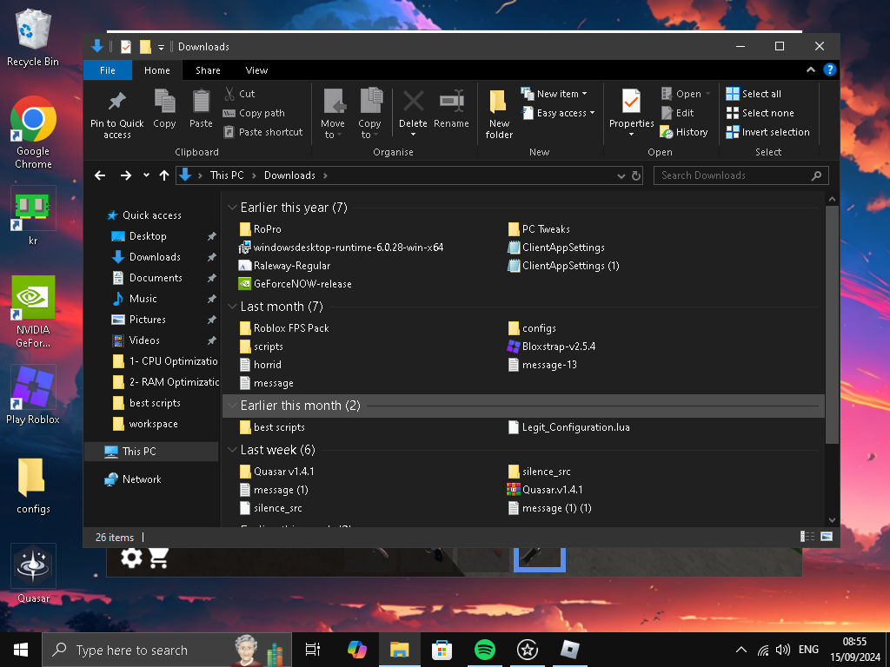The height and width of the screenshot is (667, 890).
Task: Collapse the Earlier this month group
Action: point(231,406)
